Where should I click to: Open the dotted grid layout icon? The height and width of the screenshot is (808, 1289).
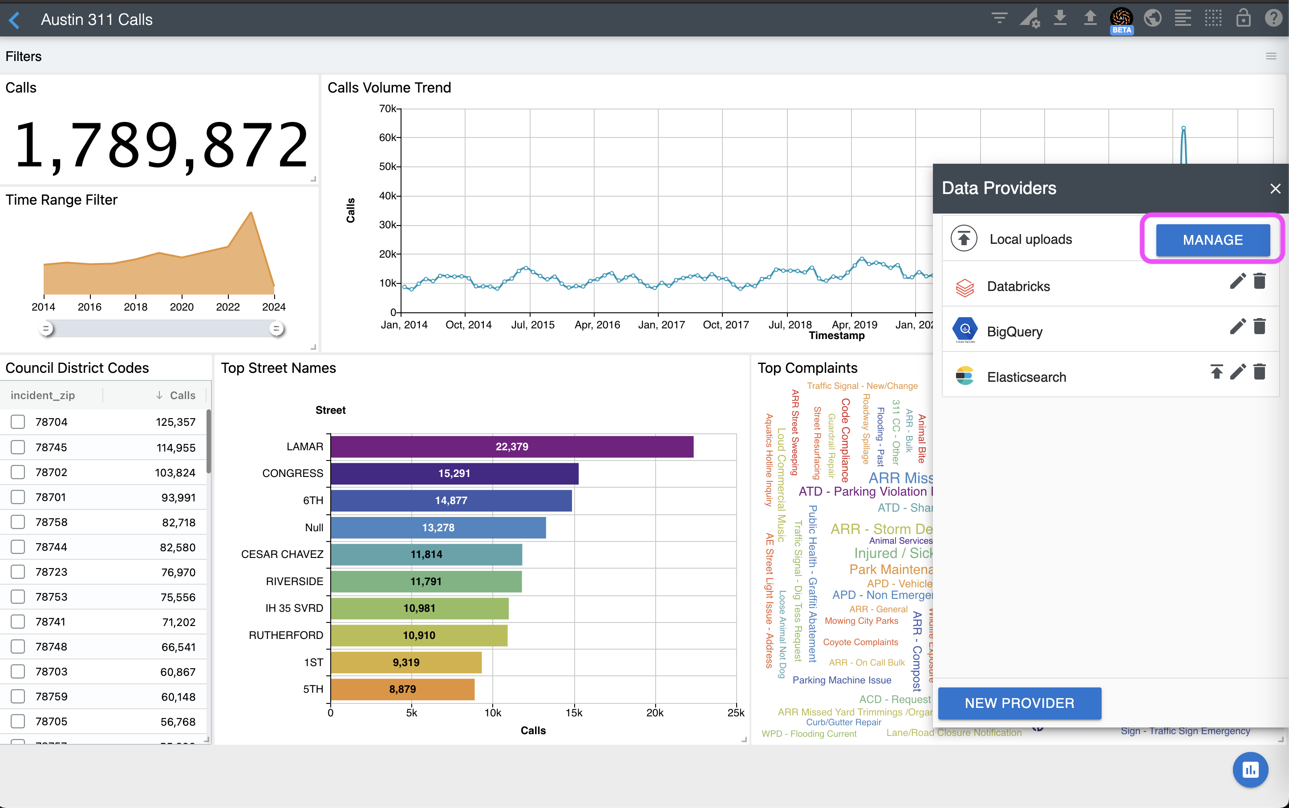click(1213, 19)
